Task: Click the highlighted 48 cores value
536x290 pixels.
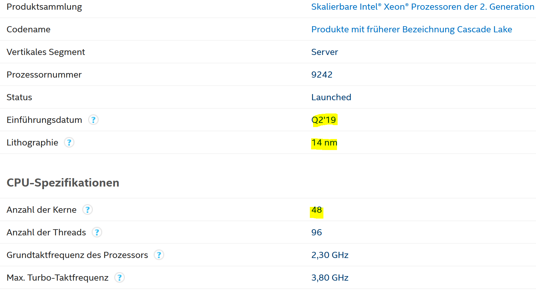Action: (317, 210)
